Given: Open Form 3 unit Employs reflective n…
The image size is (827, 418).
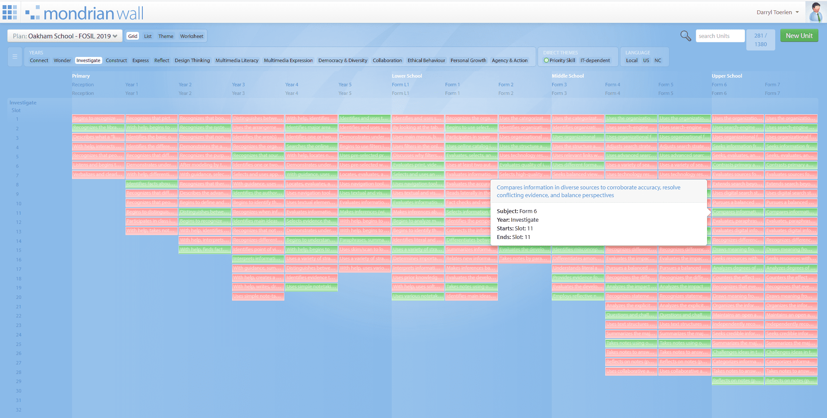Looking at the screenshot, I should coord(578,296).
